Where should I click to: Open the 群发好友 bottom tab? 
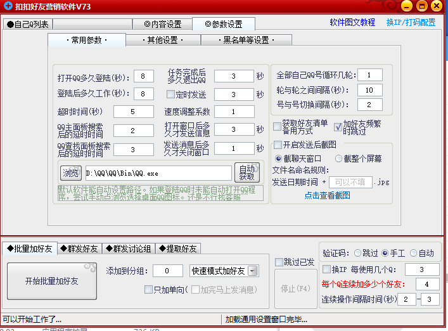(x=80, y=249)
